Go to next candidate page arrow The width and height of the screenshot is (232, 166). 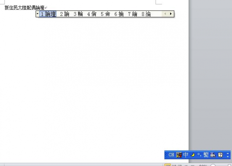pyautogui.click(x=171, y=14)
